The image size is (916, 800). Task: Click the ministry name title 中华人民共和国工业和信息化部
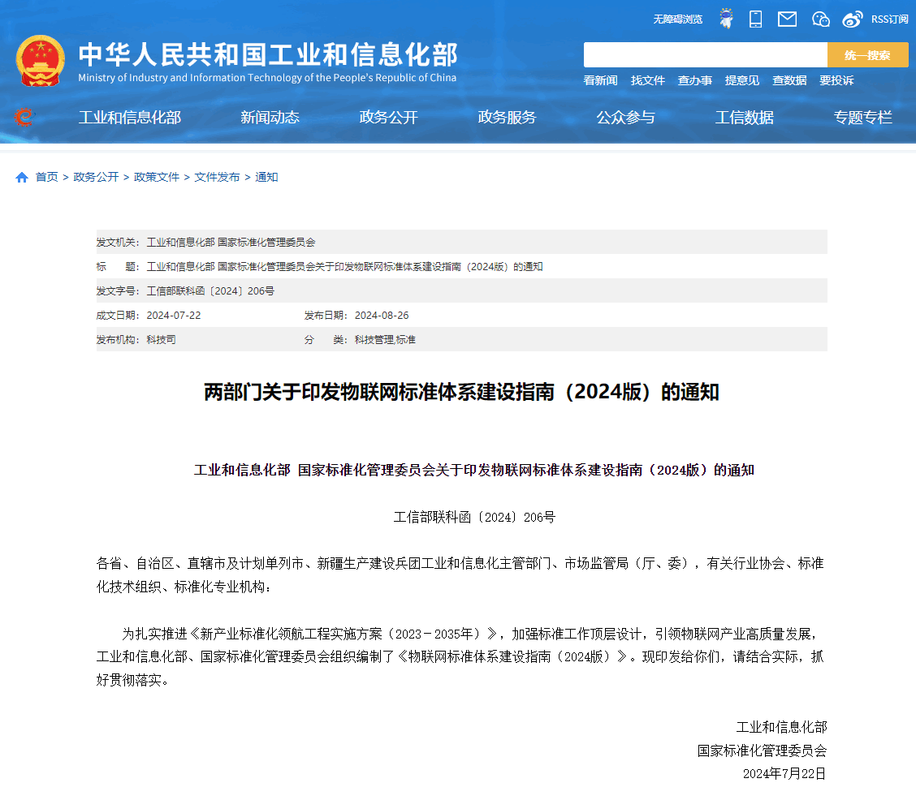tap(268, 54)
